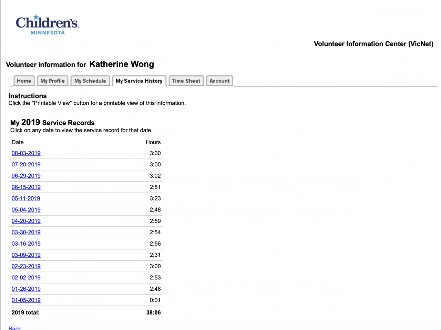Click the 2:54 hours value
The image size is (441, 330).
[155, 233]
